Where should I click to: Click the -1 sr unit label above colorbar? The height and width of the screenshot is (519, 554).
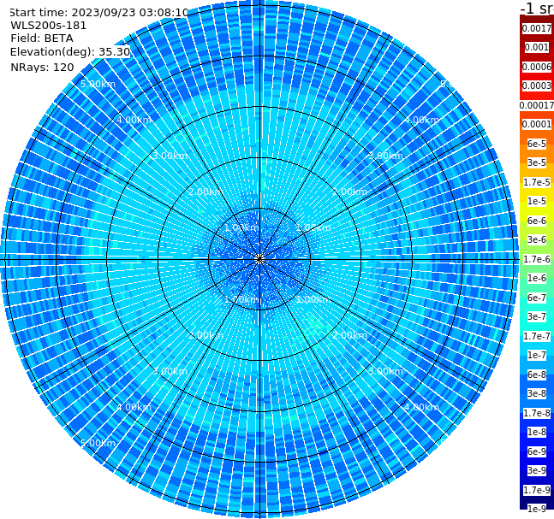(x=537, y=8)
